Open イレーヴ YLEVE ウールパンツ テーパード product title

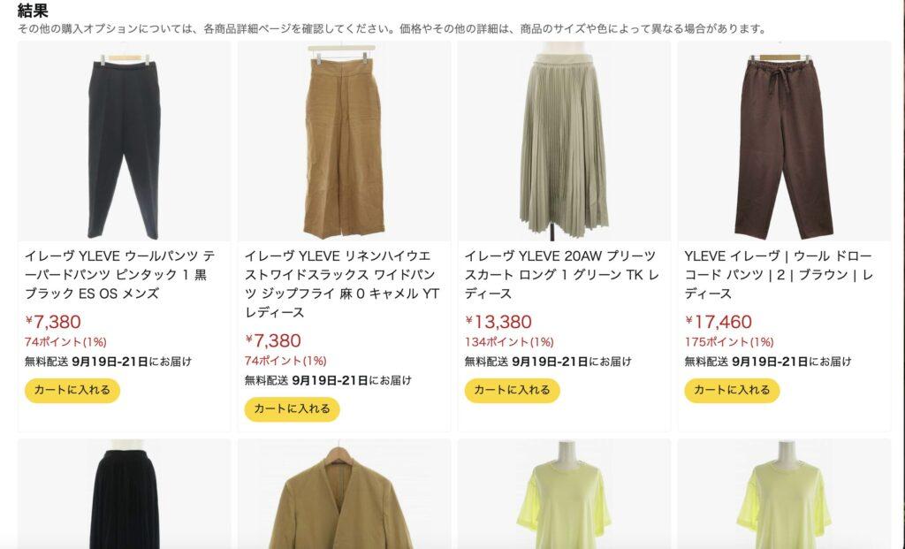(119, 275)
